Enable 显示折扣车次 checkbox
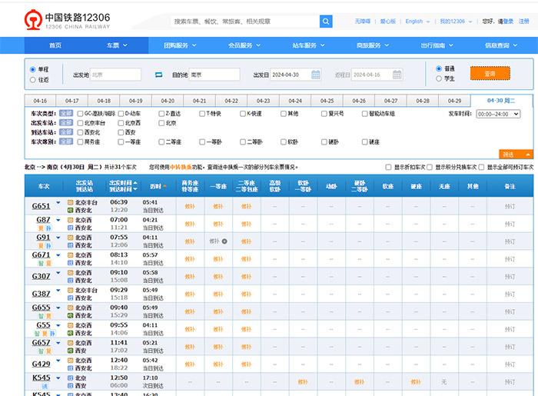538x396 pixels. point(389,166)
